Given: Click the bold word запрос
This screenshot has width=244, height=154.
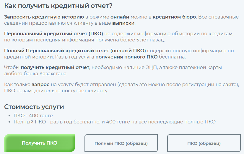Looking at the screenshot, I should tap(40, 84).
